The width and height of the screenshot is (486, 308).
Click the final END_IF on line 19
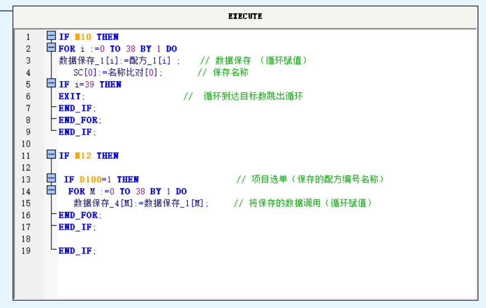pos(77,251)
